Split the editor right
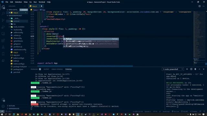Viewport: 207px width, 116px height. tap(200, 6)
